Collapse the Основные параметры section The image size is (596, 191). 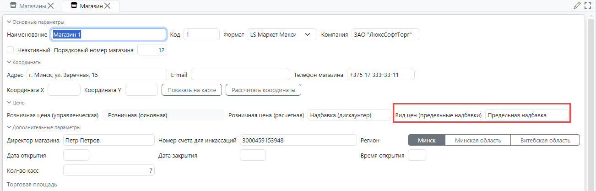coord(9,22)
